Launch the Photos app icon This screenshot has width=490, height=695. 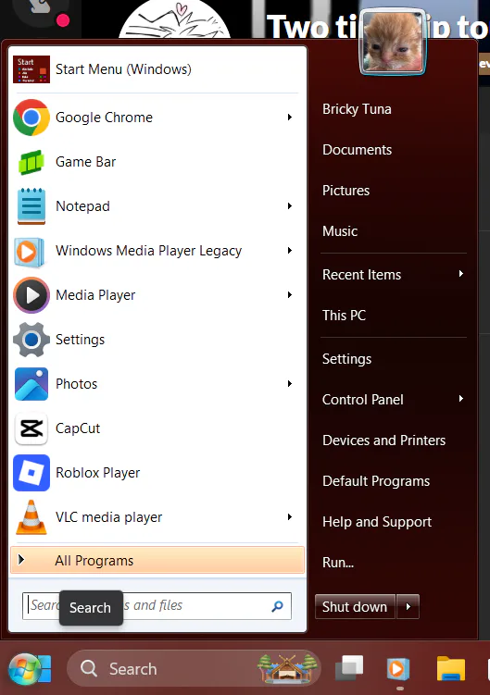pos(31,384)
